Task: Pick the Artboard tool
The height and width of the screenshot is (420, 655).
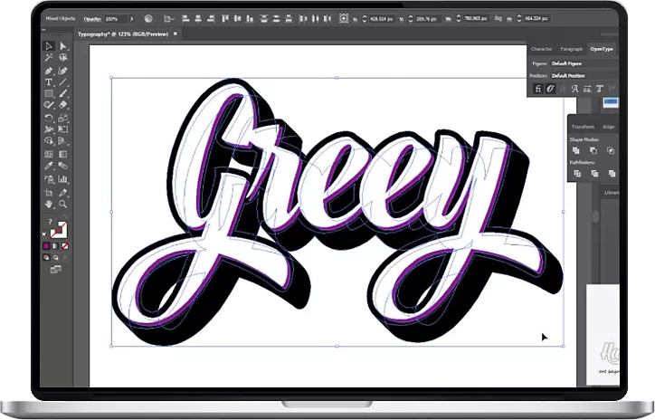Action: 49,193
